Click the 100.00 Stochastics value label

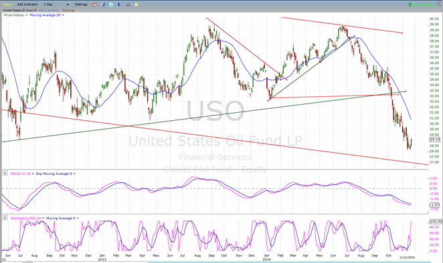pyautogui.click(x=436, y=222)
